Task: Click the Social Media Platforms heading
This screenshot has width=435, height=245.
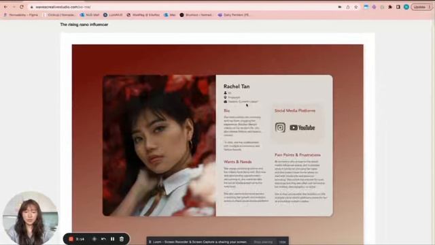Action: (x=295, y=110)
